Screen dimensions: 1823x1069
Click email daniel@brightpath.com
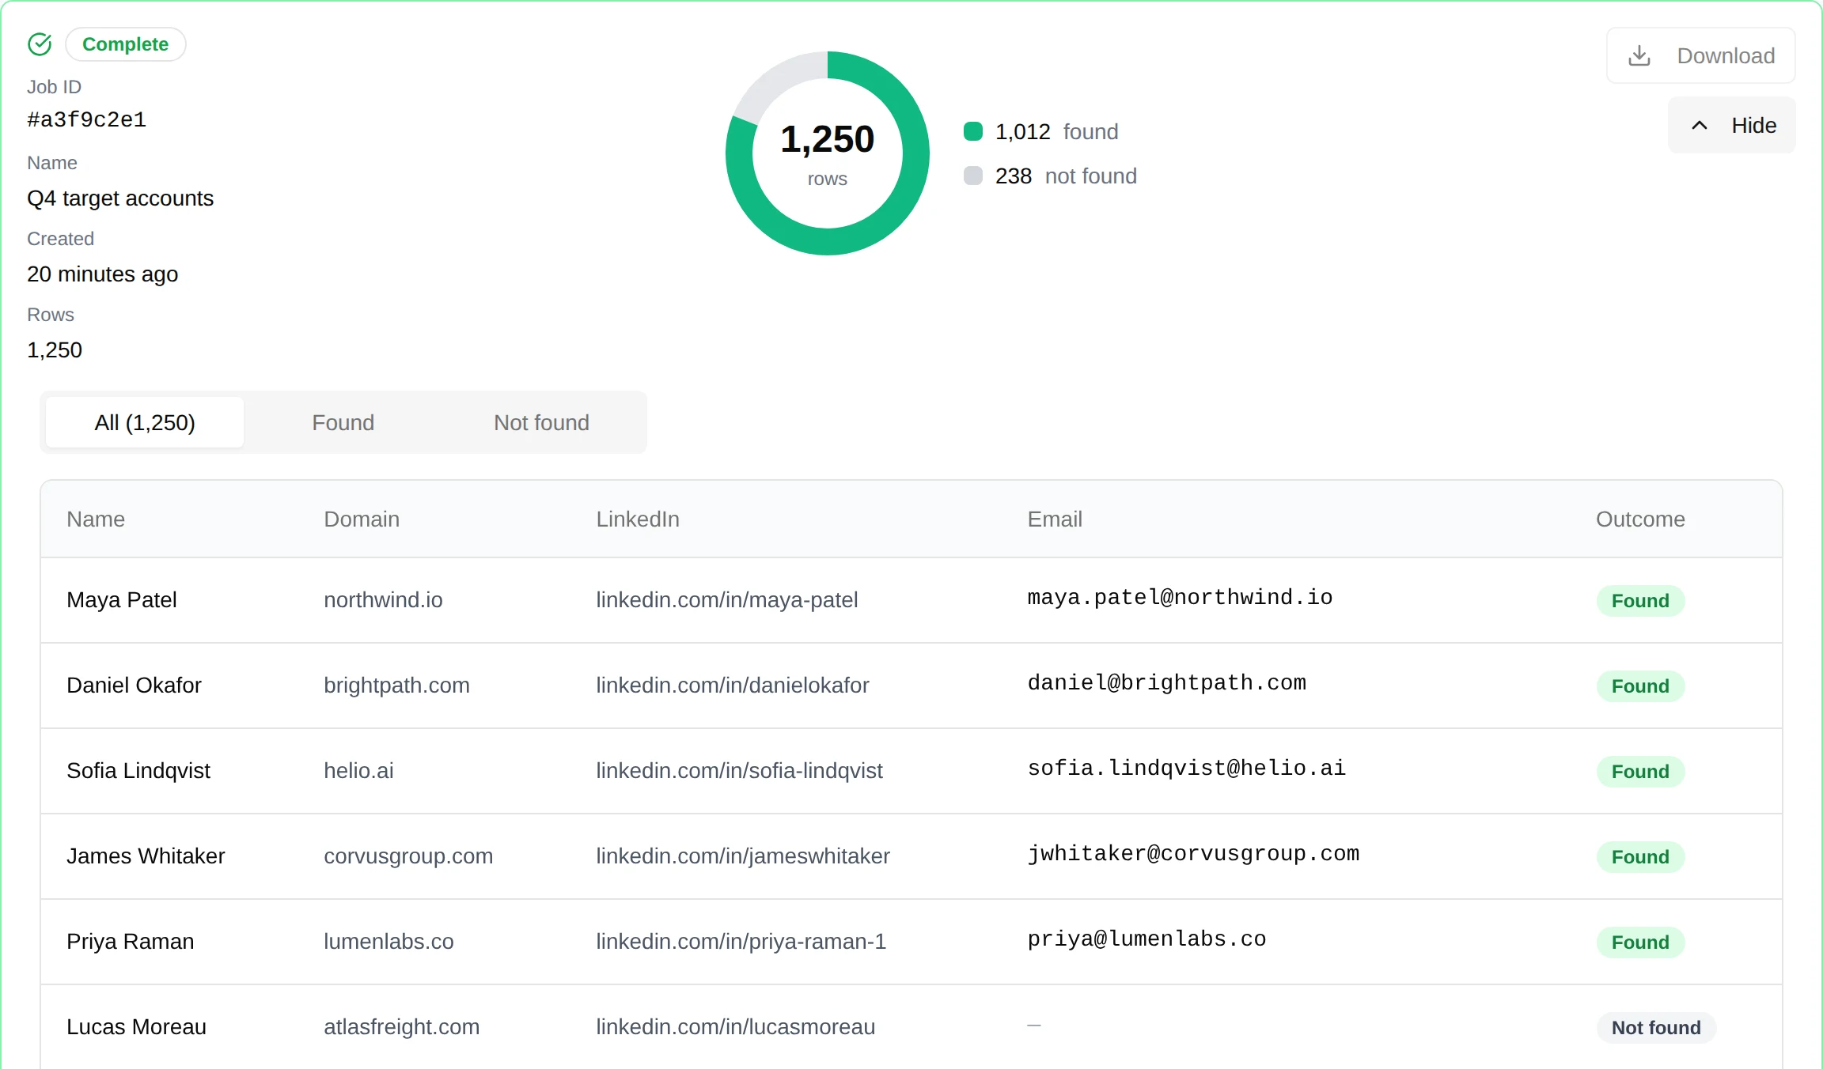coord(1166,683)
